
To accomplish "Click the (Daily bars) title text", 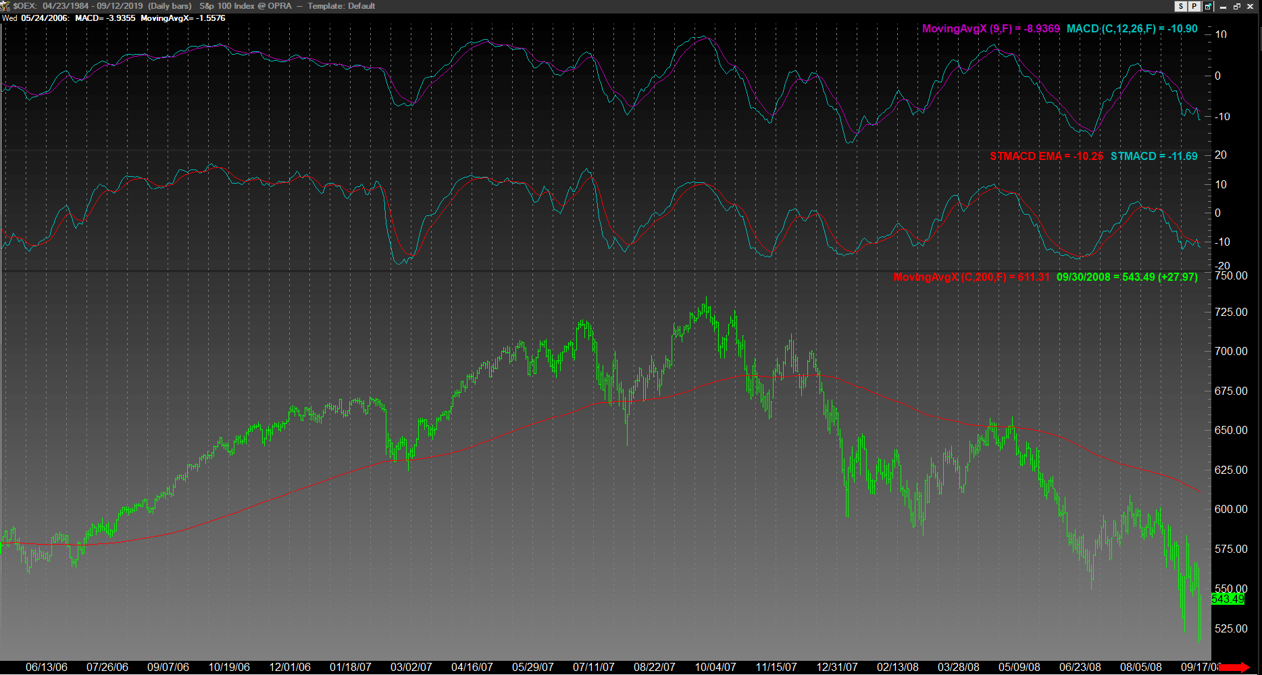I will click(x=170, y=6).
